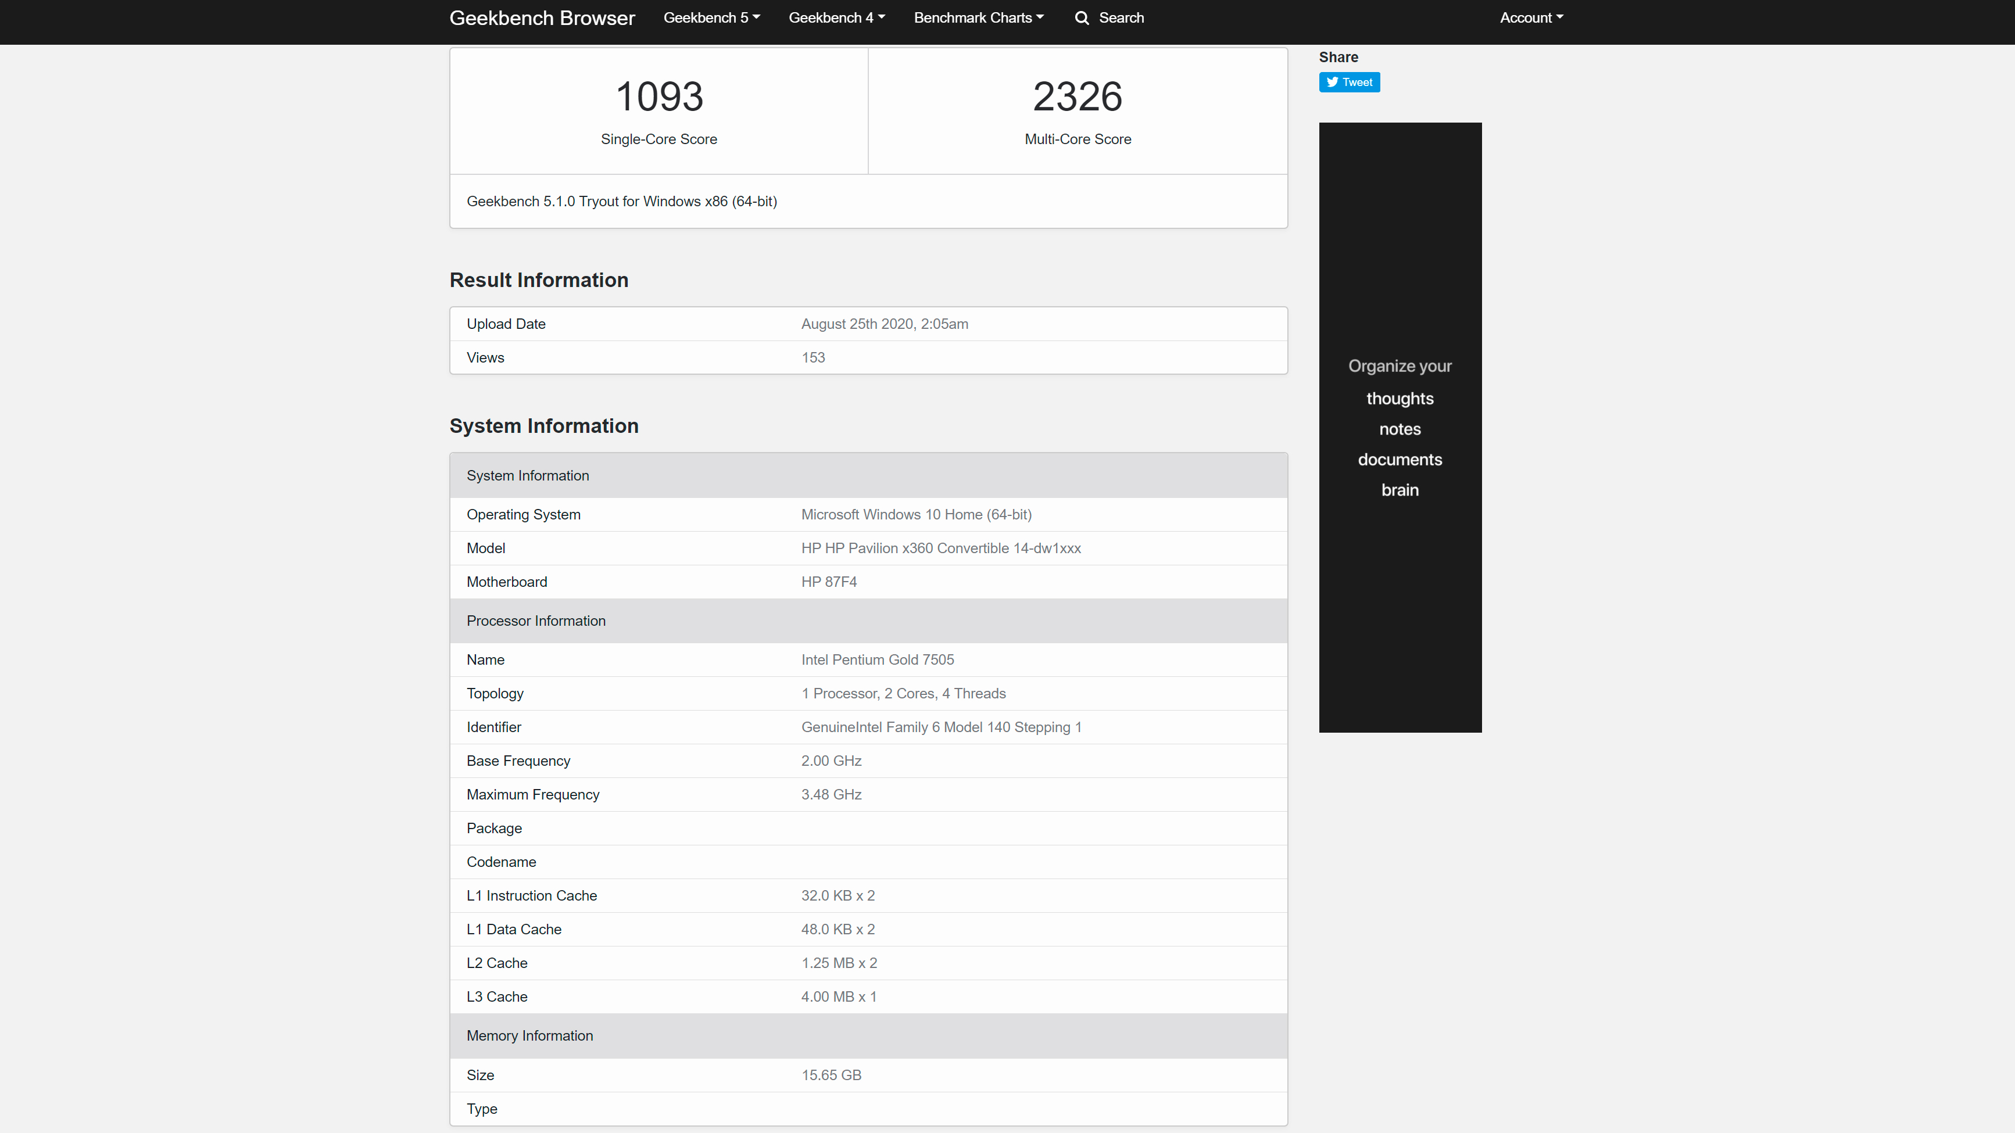The image size is (2015, 1133).
Task: Open the Geekbench 5 dropdown menu
Action: click(711, 18)
